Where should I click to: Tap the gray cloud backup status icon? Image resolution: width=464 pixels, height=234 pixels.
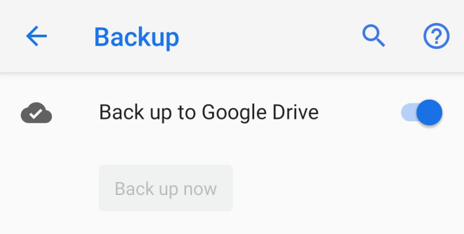(x=37, y=113)
